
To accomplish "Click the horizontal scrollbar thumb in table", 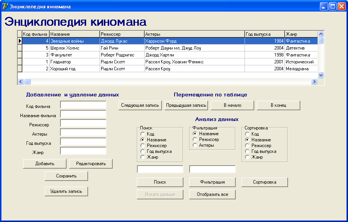I will pos(27,81).
